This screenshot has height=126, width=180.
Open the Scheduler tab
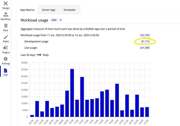70,10
